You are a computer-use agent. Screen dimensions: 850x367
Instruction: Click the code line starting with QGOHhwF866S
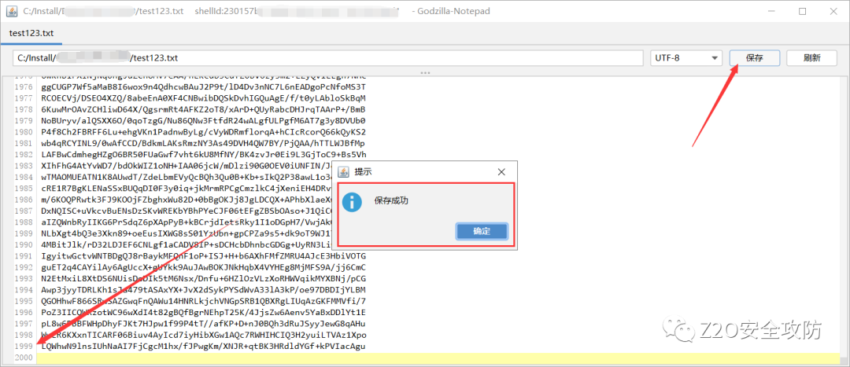[204, 301]
